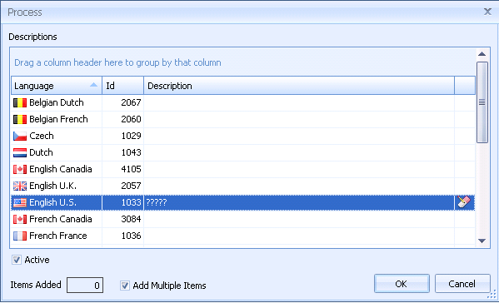
Task: Click the French Canadia description cell
Action: click(x=299, y=219)
